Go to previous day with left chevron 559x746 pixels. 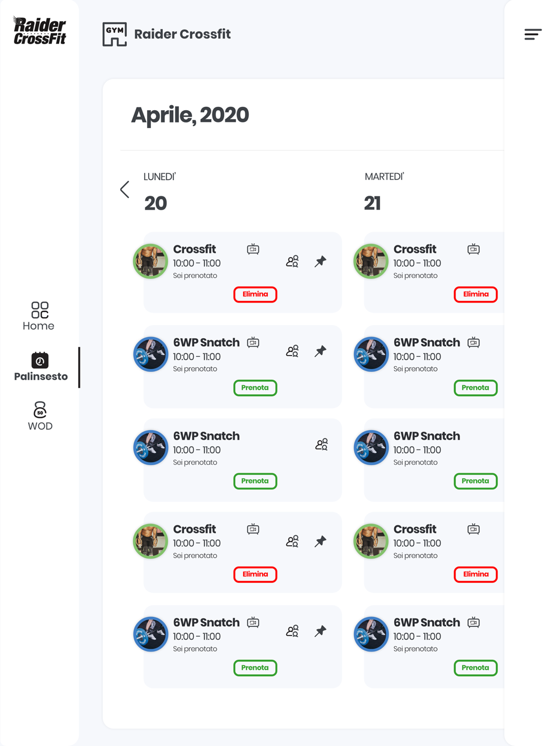125,190
